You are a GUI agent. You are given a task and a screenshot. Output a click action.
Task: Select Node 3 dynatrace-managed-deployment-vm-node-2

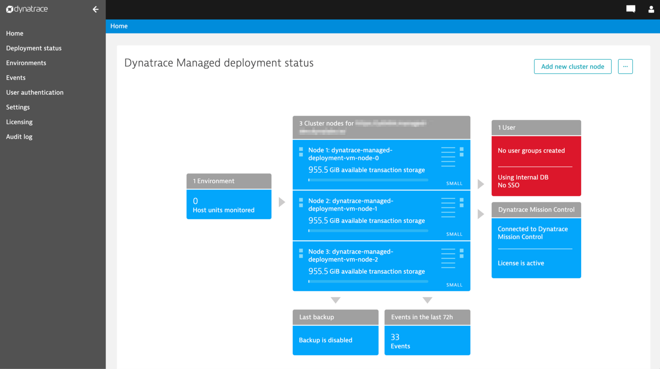point(351,256)
